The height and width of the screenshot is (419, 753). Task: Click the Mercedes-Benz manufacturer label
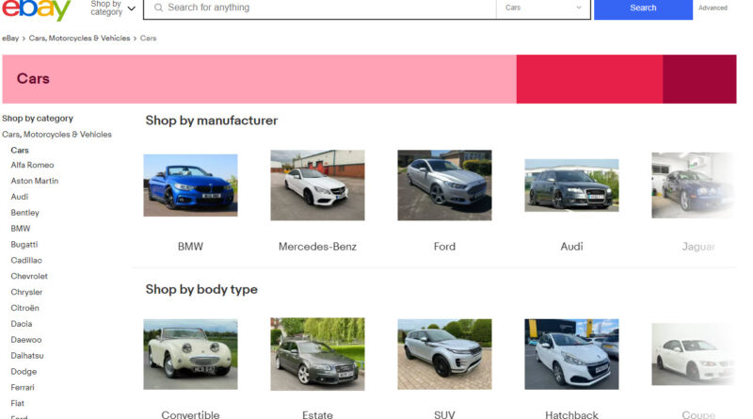[317, 247]
